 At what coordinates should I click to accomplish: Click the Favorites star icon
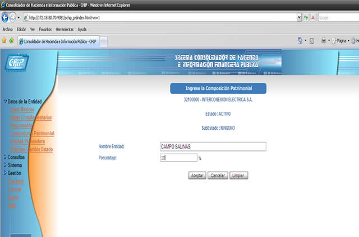click(x=4, y=41)
